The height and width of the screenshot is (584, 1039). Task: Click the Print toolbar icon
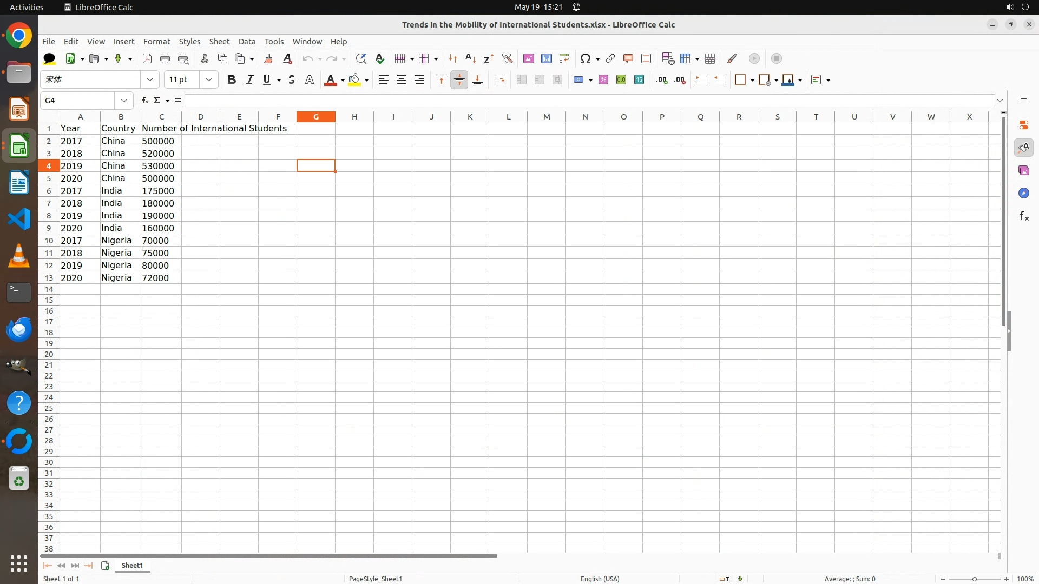165,58
